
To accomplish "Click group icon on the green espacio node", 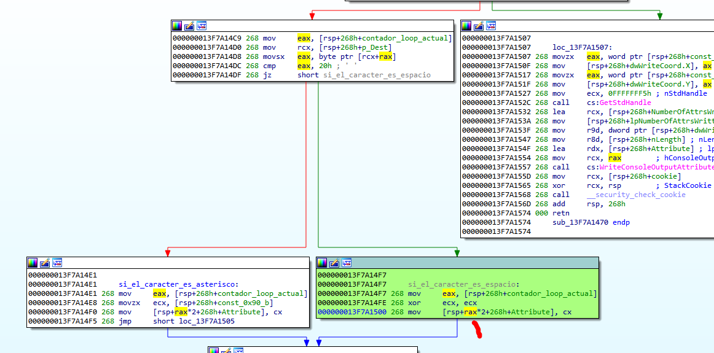I will [347, 263].
